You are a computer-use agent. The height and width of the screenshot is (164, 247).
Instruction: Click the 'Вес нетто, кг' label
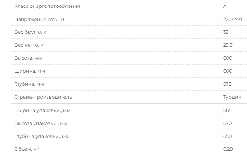(x=30, y=45)
